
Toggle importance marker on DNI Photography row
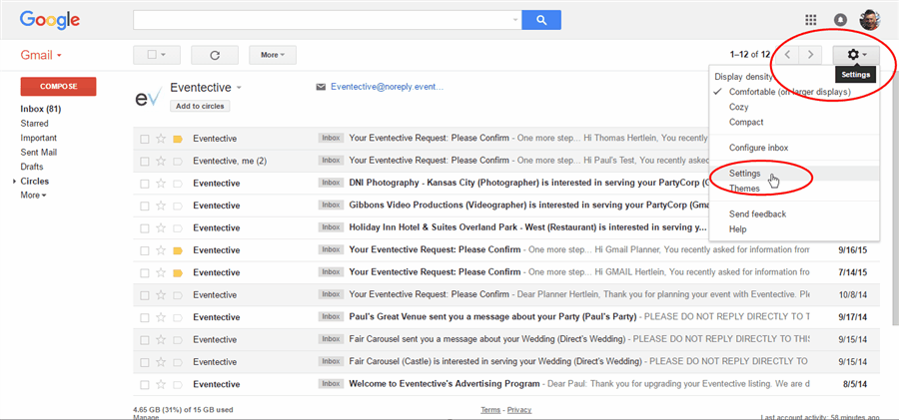point(177,184)
